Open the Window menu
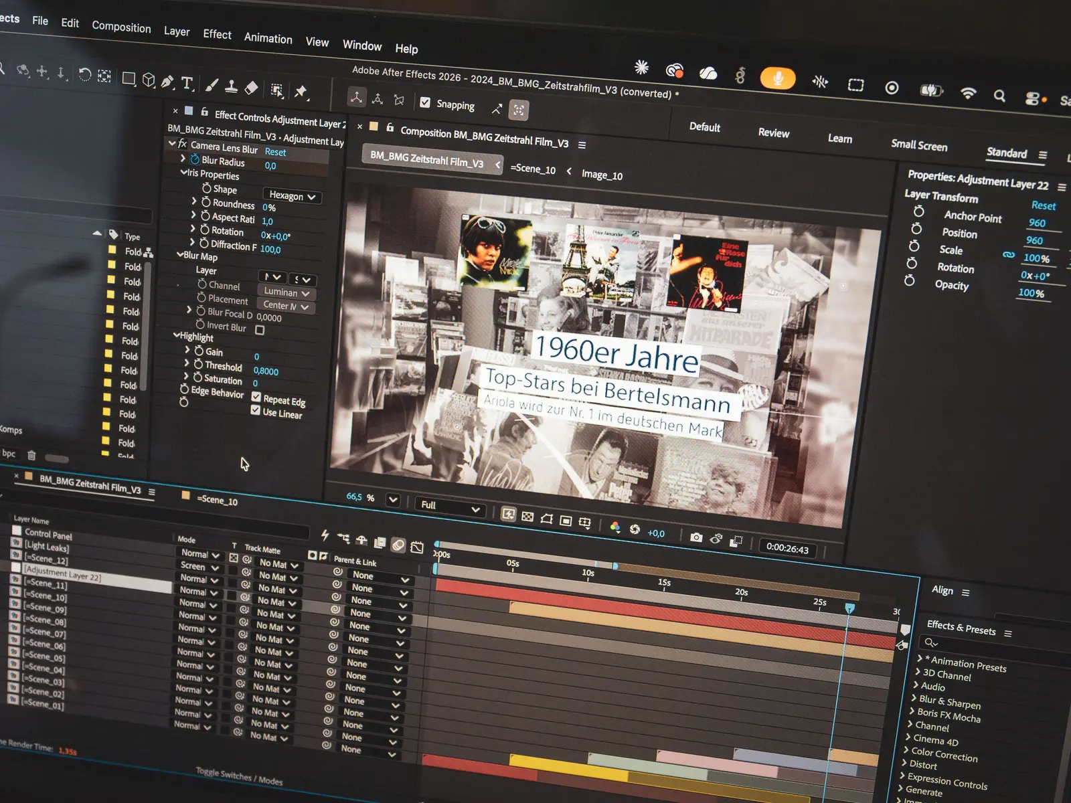 point(362,45)
